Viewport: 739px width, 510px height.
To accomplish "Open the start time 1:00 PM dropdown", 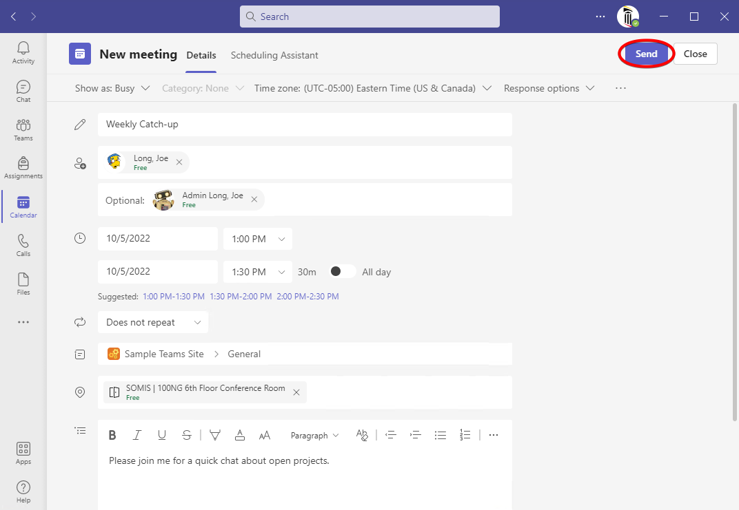I will pyautogui.click(x=257, y=239).
